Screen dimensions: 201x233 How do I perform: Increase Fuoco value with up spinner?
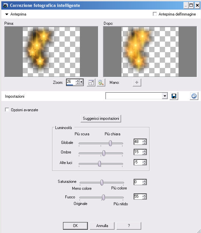(x=144, y=195)
